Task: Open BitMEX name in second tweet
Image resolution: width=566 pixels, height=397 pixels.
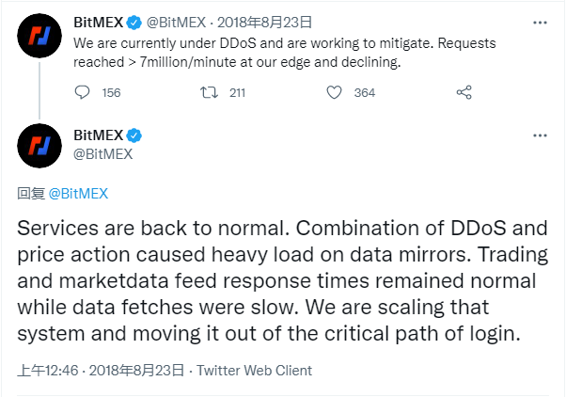Action: pyautogui.click(x=97, y=135)
